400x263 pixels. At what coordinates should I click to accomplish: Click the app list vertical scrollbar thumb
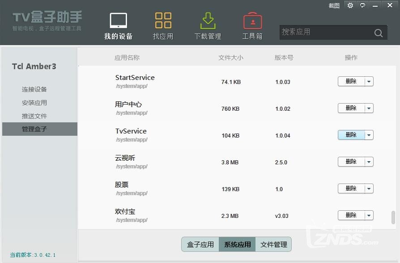tap(393, 217)
